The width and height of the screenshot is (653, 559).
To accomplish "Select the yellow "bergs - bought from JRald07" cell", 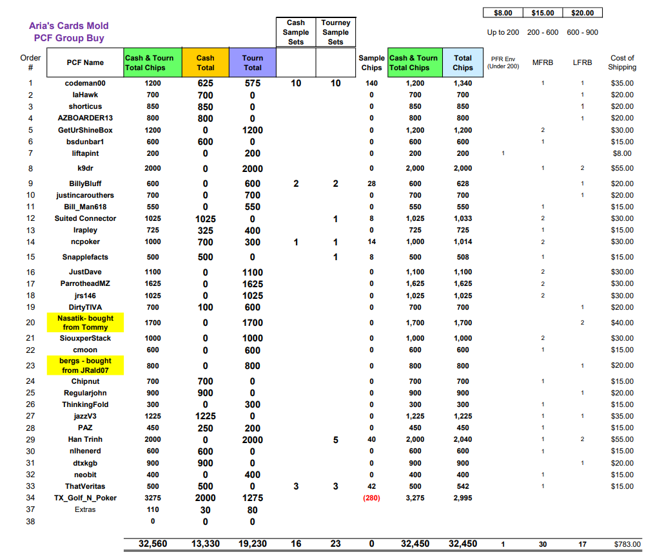I will coord(86,366).
